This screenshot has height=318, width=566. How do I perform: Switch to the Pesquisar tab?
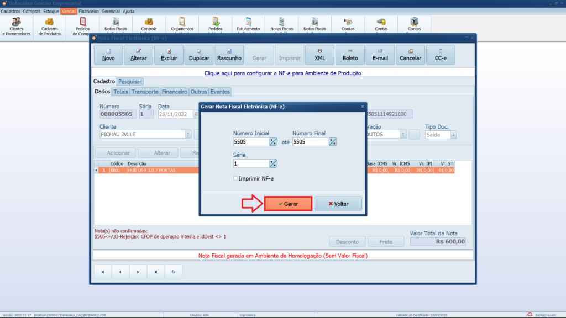tap(130, 81)
